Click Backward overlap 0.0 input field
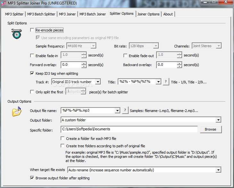This screenshot has width=234, height=188. click(167, 65)
